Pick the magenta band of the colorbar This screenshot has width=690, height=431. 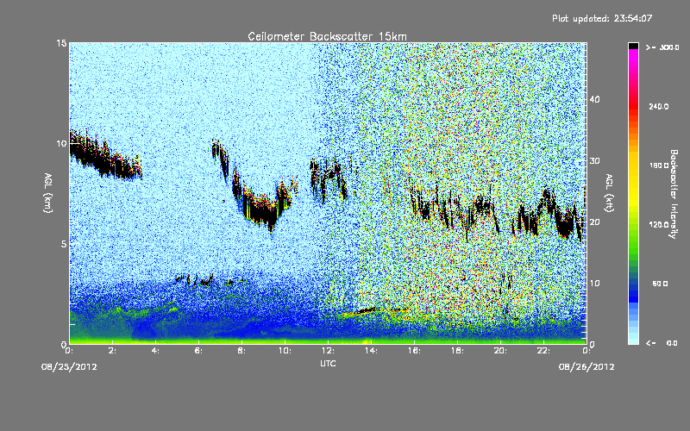(633, 57)
